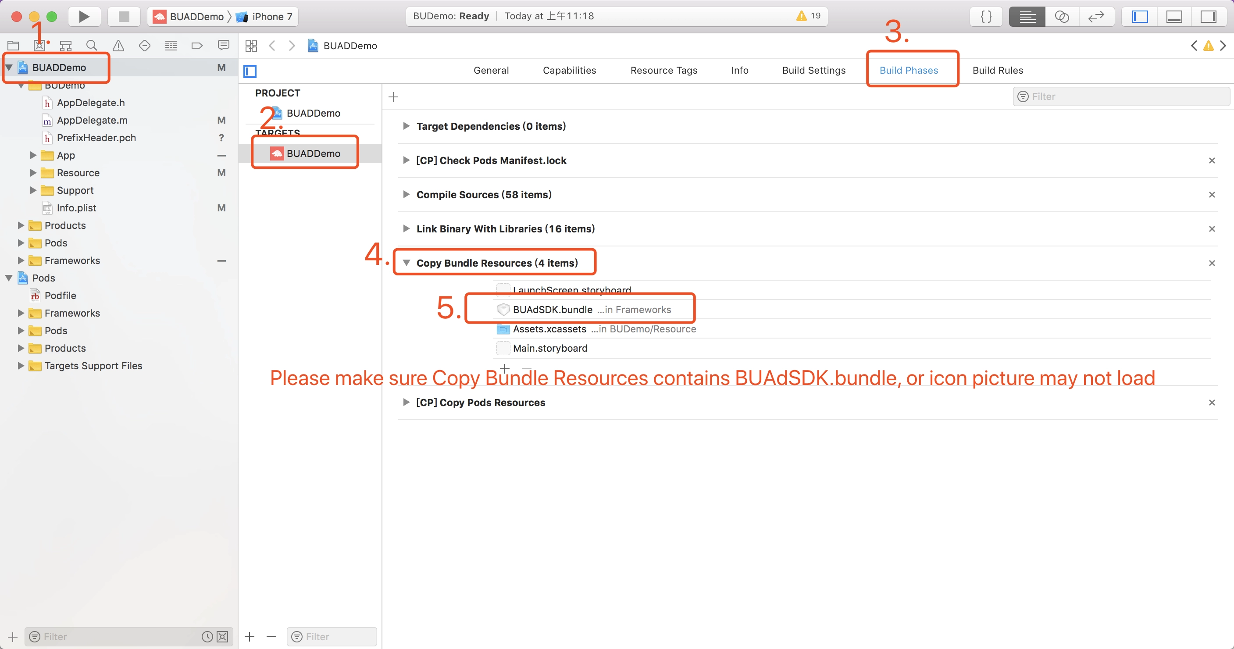Toggle the bottom debug area panel
1234x649 pixels.
pyautogui.click(x=1174, y=16)
